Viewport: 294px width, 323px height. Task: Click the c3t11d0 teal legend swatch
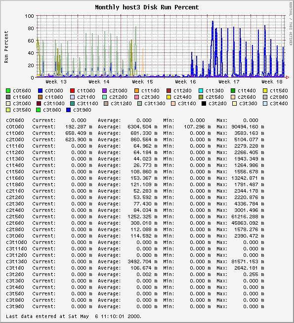click(x=72, y=103)
